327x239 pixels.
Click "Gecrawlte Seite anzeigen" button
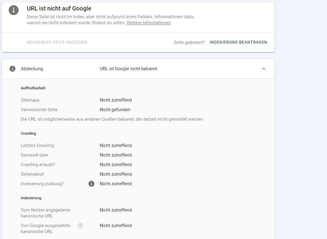(57, 42)
